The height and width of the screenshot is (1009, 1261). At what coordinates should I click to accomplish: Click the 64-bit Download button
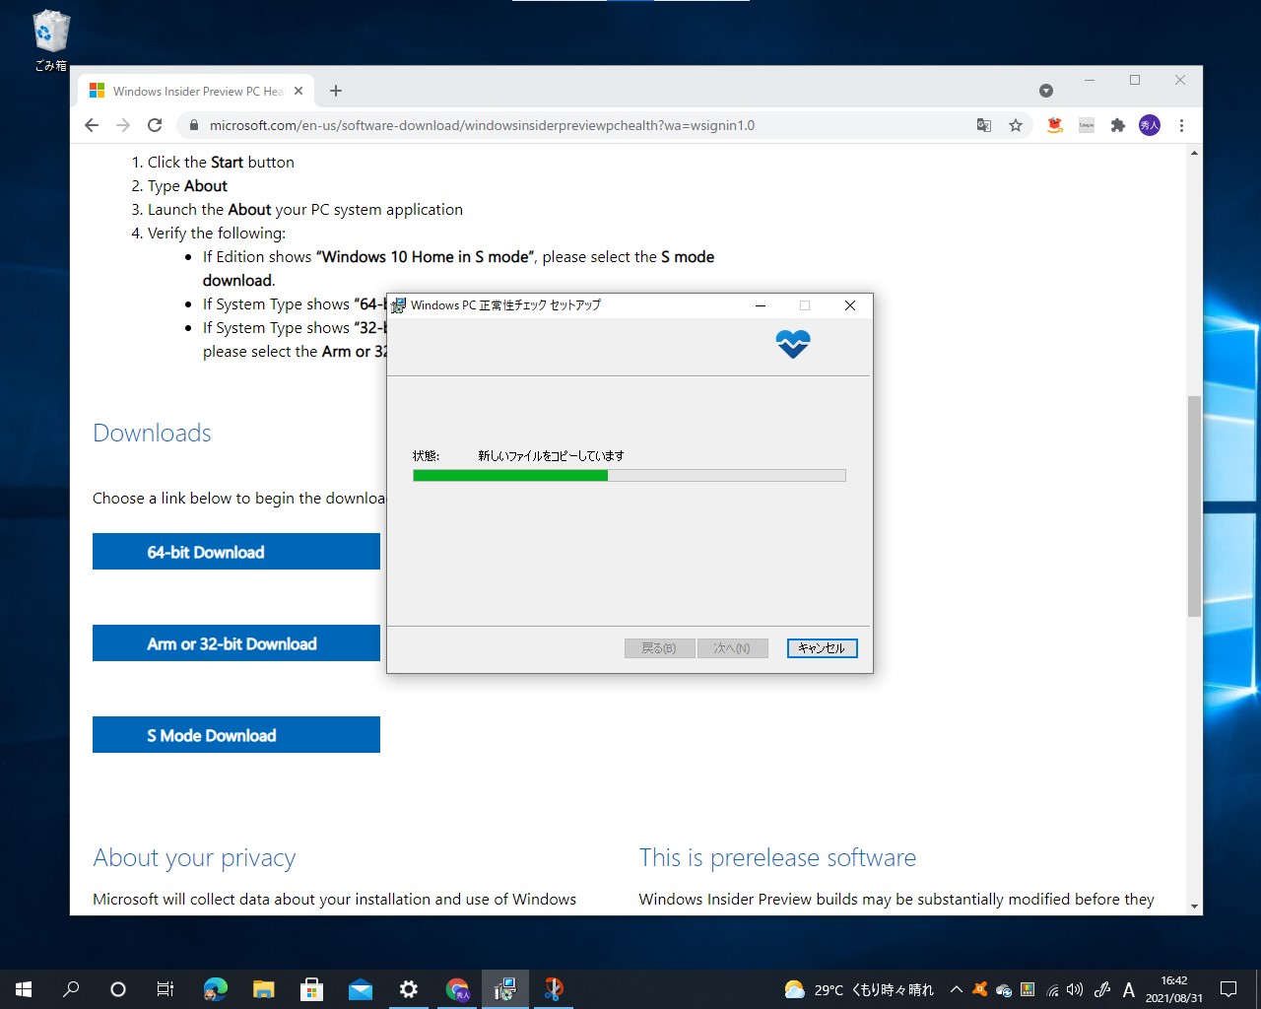coord(236,552)
